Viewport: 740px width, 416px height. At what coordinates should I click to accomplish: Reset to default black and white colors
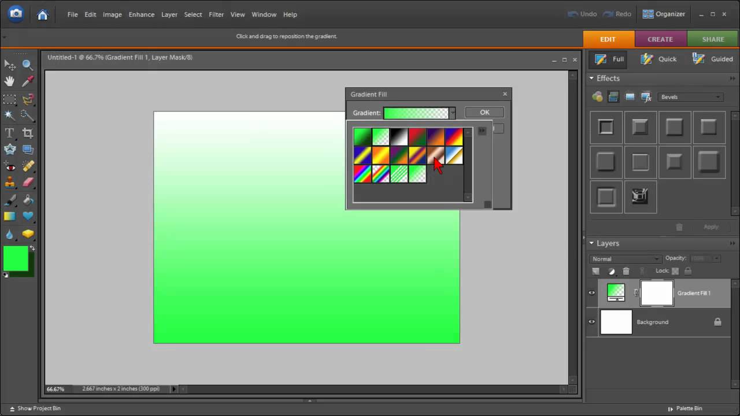click(6, 275)
